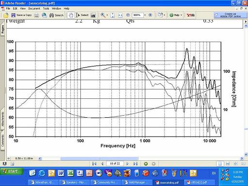
Task: Open the Document menu
Action: coord(34,9)
